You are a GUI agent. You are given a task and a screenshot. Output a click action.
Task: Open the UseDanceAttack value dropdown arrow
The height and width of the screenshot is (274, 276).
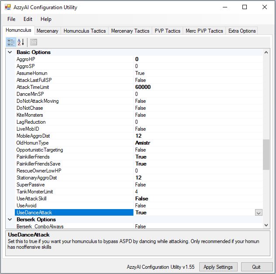[x=259, y=213]
